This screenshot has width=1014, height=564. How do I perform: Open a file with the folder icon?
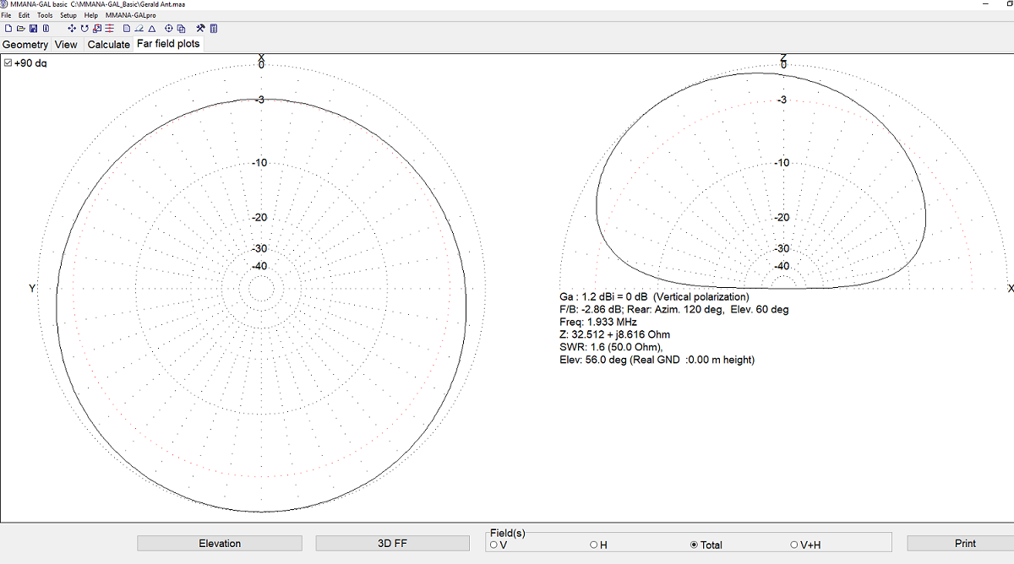20,29
